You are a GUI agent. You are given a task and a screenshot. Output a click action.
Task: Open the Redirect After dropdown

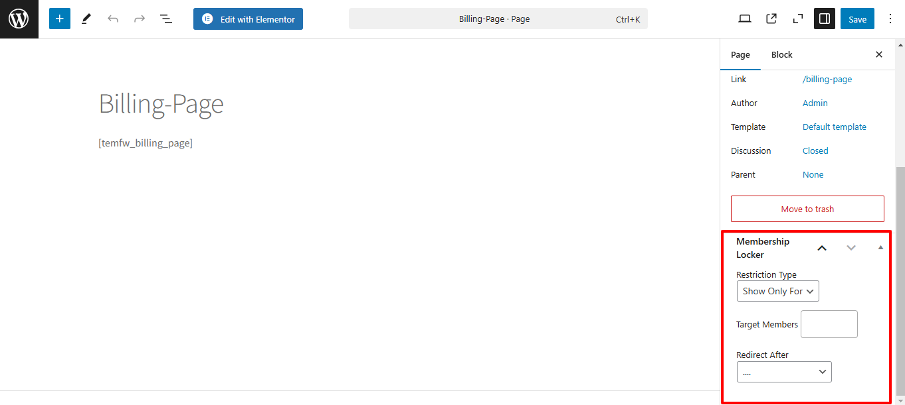coord(784,372)
